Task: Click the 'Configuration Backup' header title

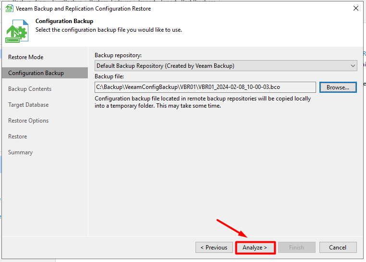Action: 64,21
